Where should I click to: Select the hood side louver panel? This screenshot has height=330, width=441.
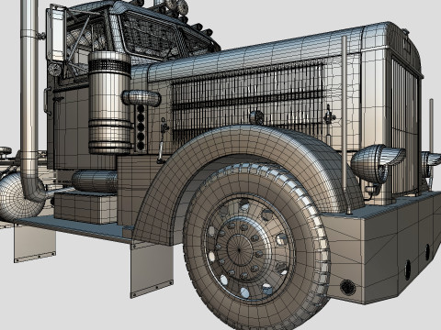(248, 103)
